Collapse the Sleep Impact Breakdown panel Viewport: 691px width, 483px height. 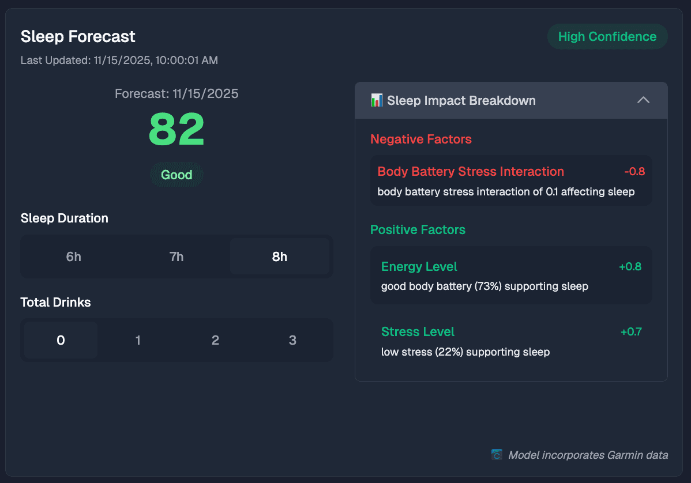(643, 100)
